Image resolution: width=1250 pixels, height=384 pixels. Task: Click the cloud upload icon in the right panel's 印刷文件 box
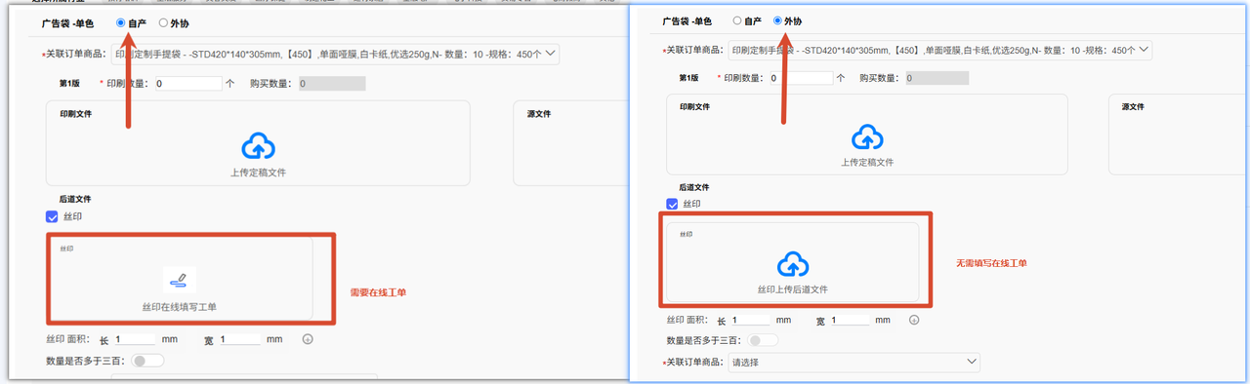pyautogui.click(x=867, y=137)
